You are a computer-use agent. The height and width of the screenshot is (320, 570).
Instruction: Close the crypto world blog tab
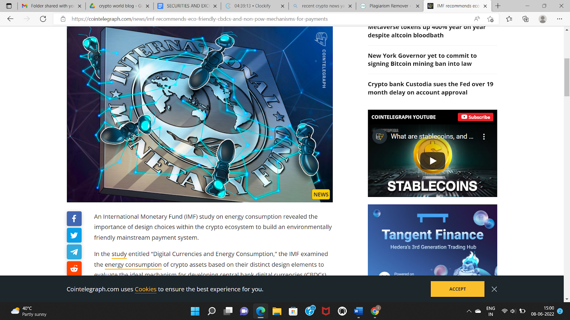[147, 6]
